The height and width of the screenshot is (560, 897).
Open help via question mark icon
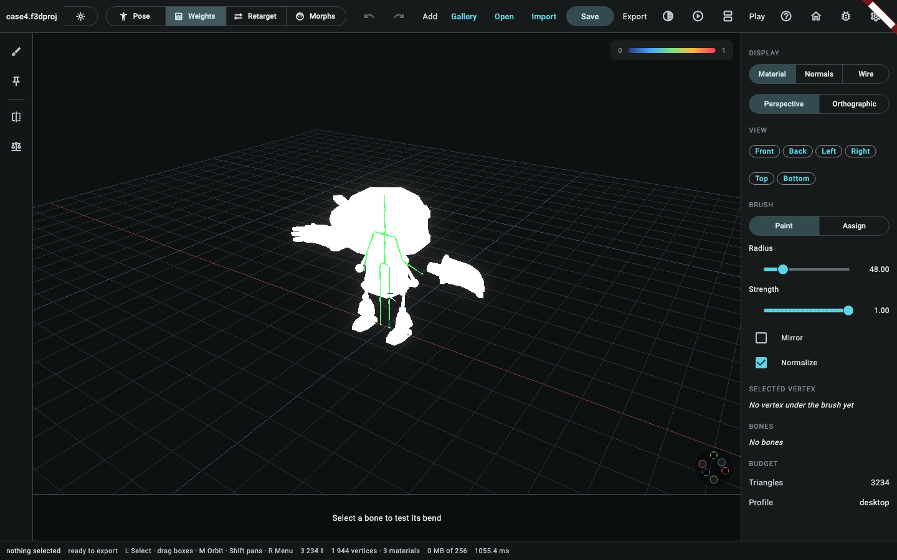786,16
